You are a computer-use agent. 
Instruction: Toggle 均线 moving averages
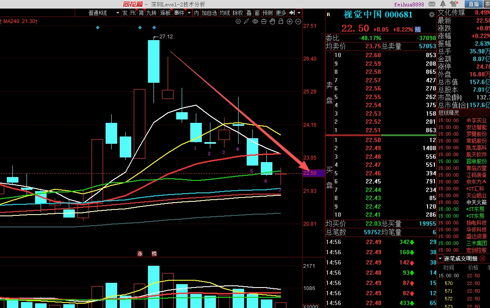click(224, 13)
